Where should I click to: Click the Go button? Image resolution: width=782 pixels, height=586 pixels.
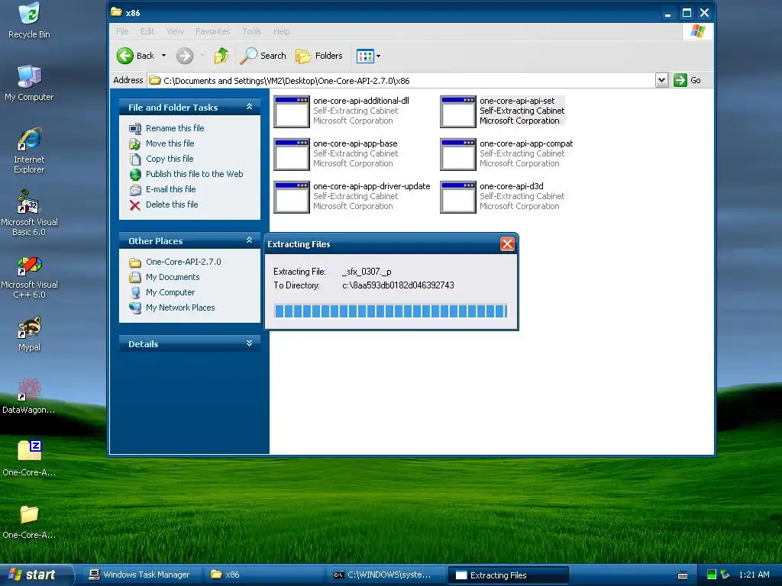[x=687, y=80]
